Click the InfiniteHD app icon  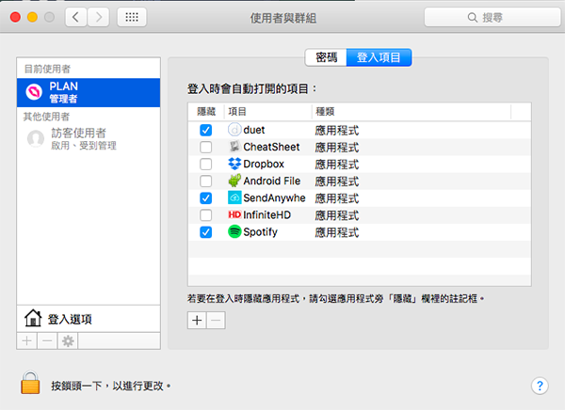tap(234, 215)
